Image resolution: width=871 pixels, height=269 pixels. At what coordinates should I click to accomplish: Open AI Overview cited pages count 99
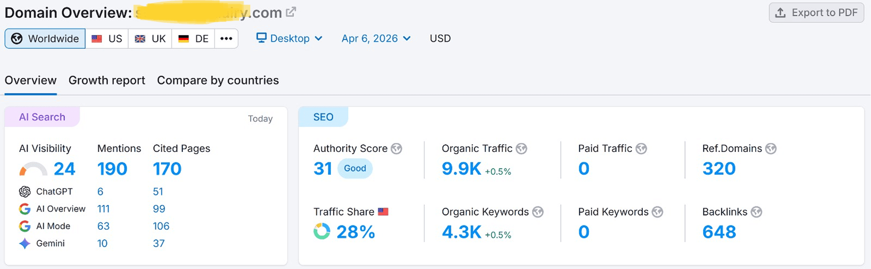point(159,209)
